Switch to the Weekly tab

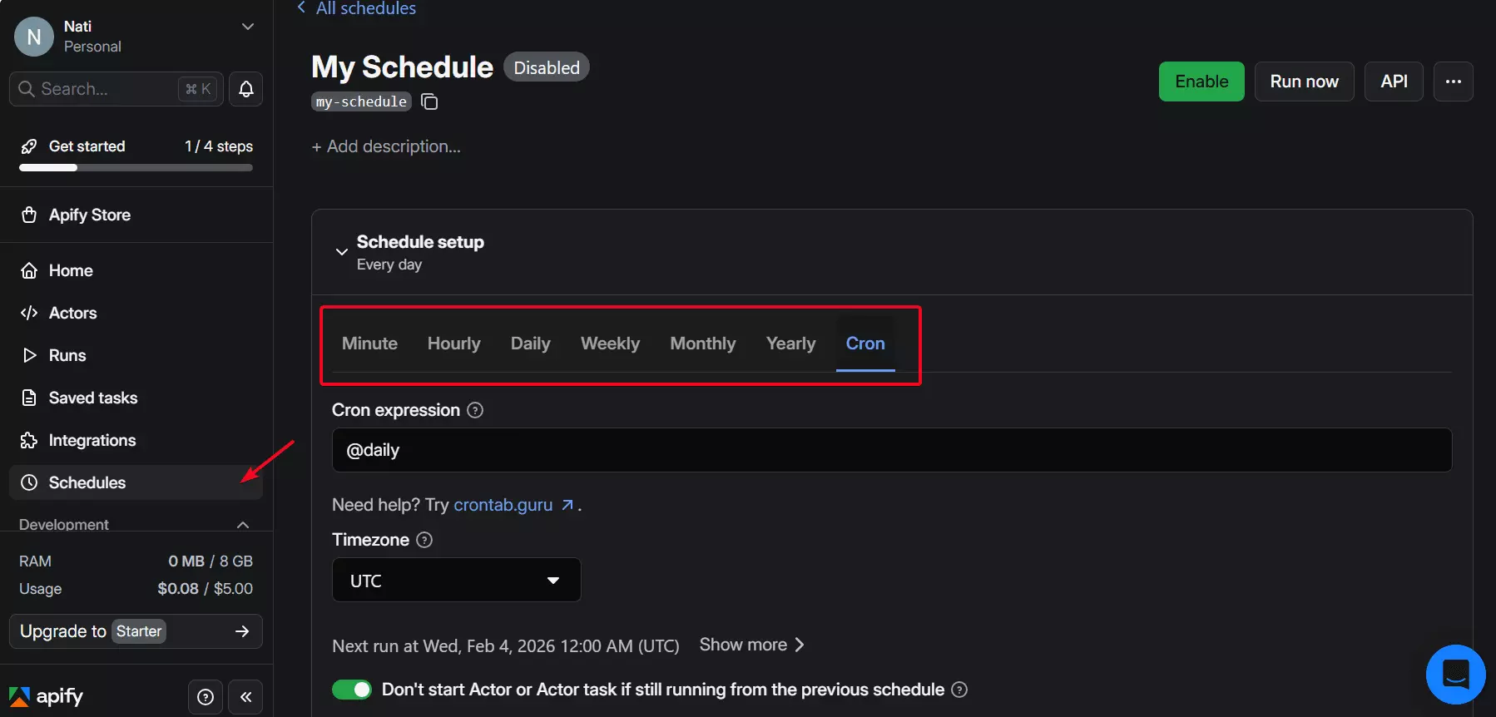tap(610, 344)
